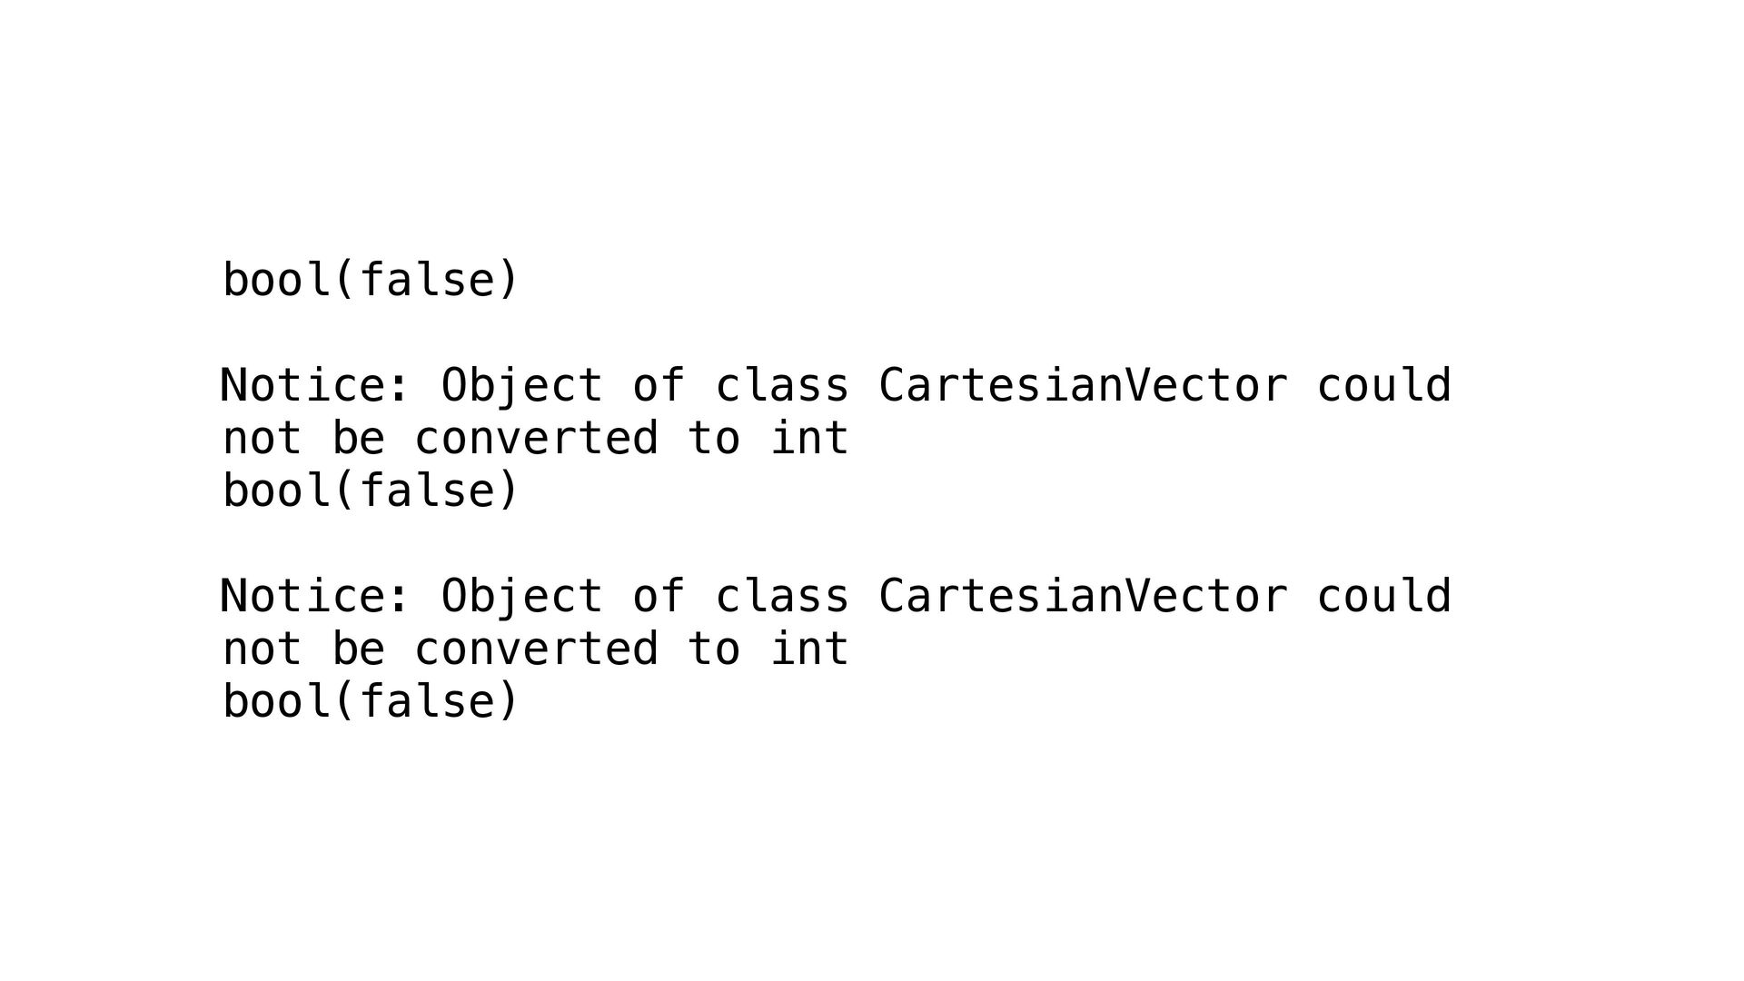Click the word 'Notice:' in first notice
The height and width of the screenshot is (981, 1744).
[315, 385]
